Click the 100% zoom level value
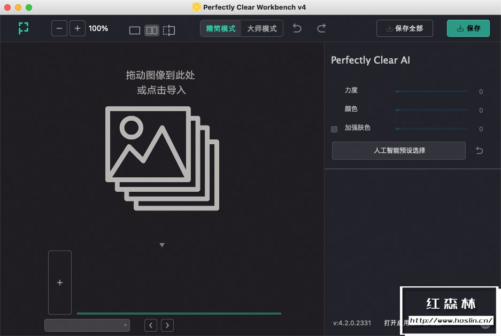501x336 pixels. (98, 28)
